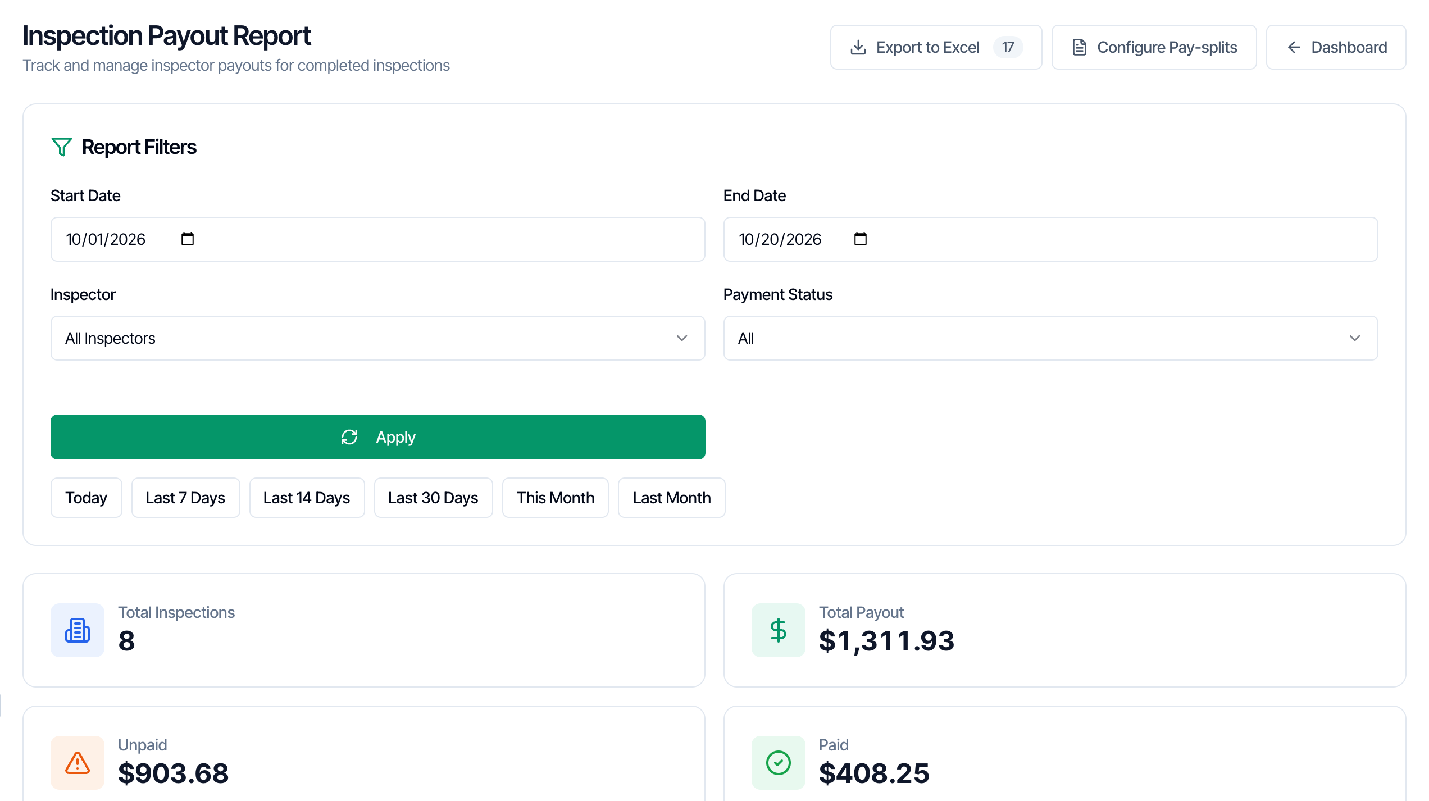Expand the All Inspectors dropdown

(377, 338)
